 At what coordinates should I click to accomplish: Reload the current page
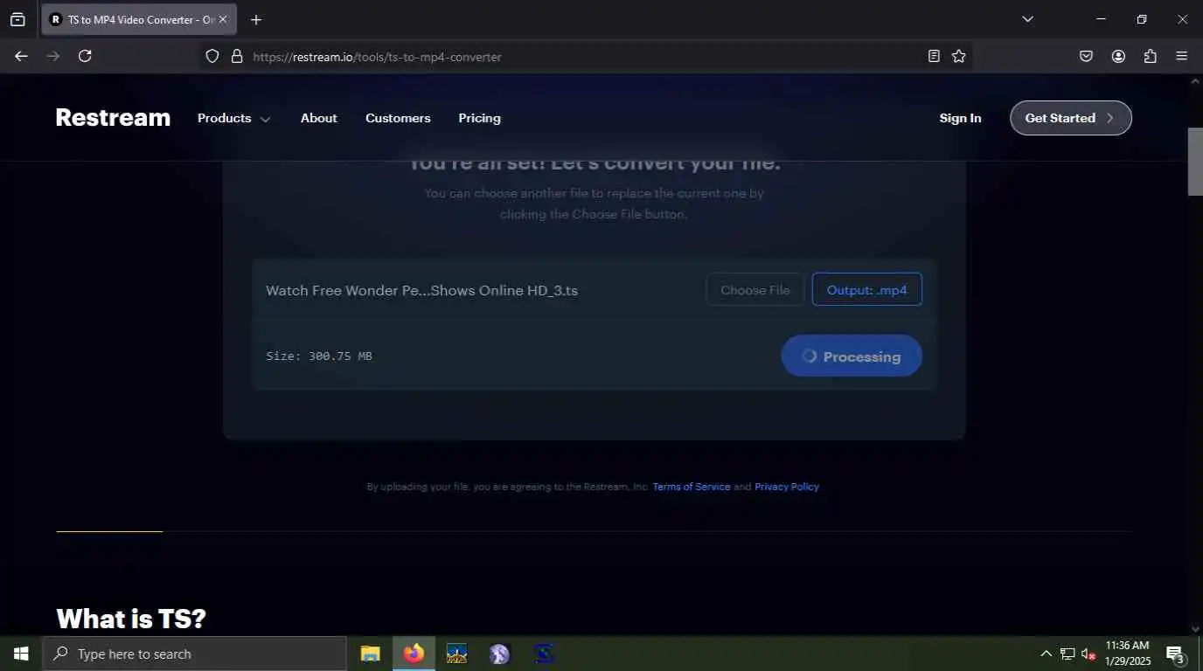(x=85, y=56)
